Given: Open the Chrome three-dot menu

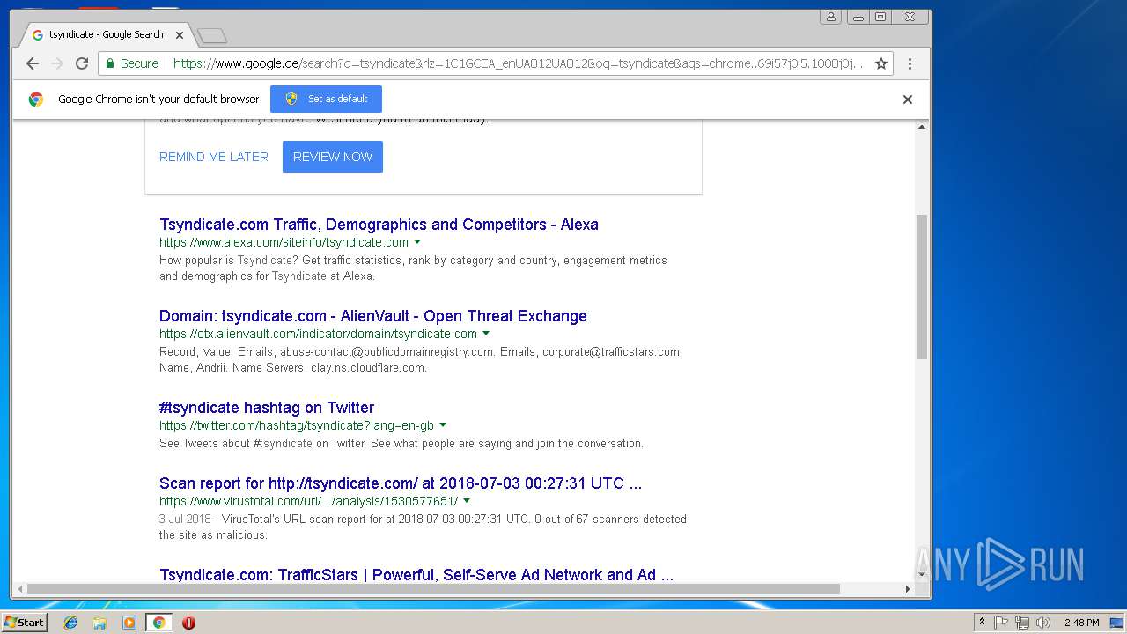Looking at the screenshot, I should coord(910,63).
